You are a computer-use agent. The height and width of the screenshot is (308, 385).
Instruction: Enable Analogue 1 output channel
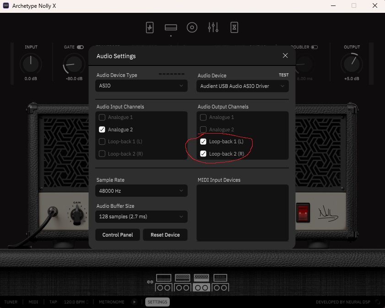click(203, 117)
